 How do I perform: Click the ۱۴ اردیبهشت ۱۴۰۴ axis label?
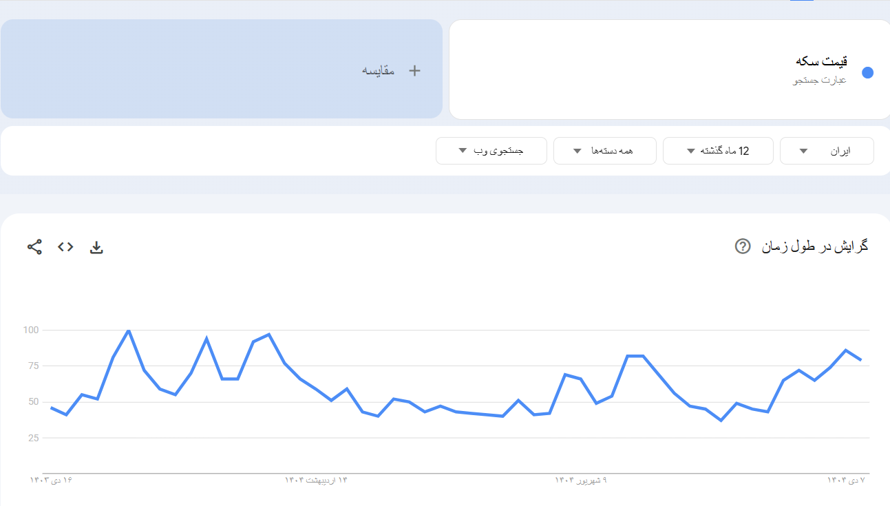[x=316, y=480]
